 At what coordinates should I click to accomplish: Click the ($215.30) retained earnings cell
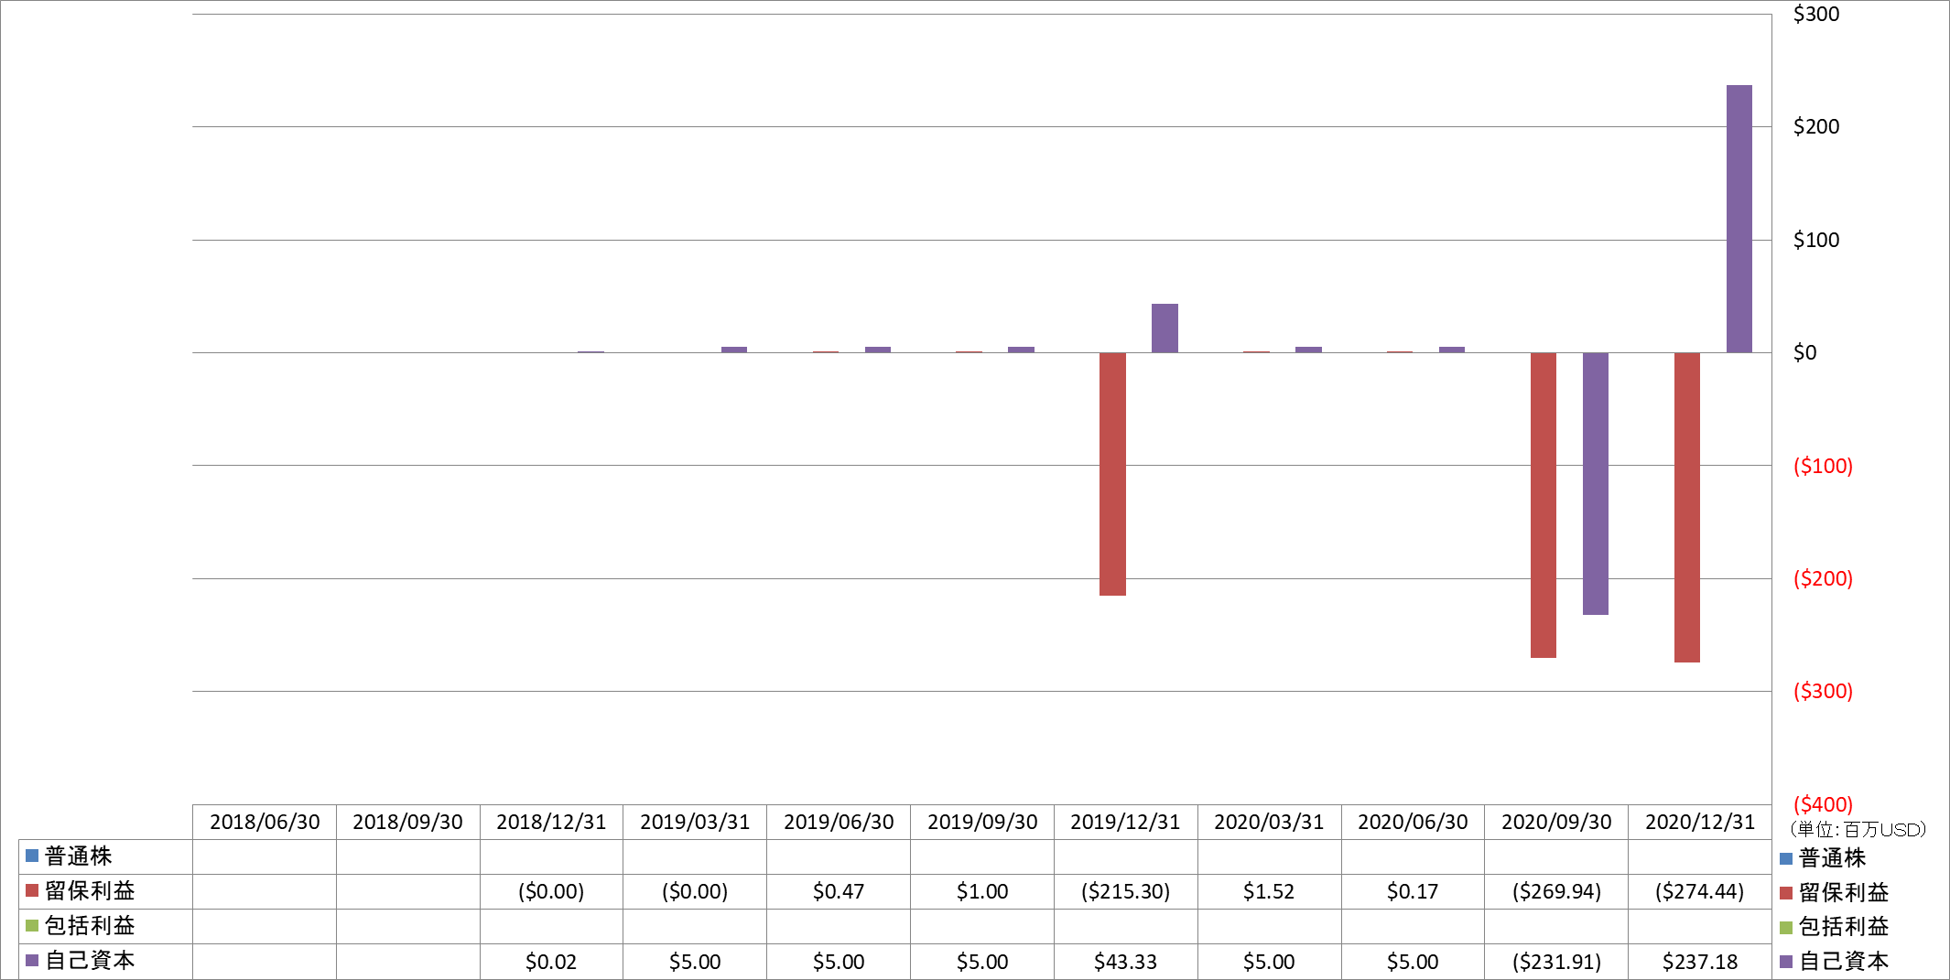pyautogui.click(x=1126, y=891)
